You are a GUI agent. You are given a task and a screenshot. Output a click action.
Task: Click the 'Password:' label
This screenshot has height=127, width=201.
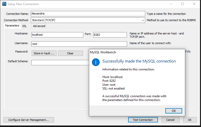point(22,52)
